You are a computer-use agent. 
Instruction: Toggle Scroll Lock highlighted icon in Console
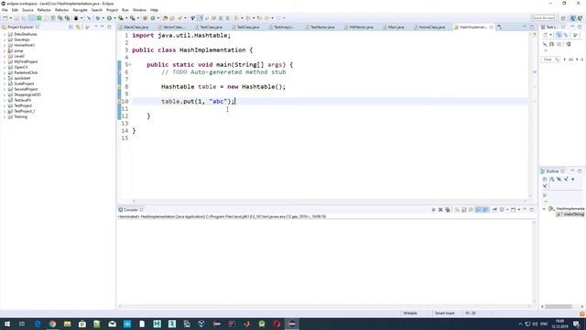(478, 210)
